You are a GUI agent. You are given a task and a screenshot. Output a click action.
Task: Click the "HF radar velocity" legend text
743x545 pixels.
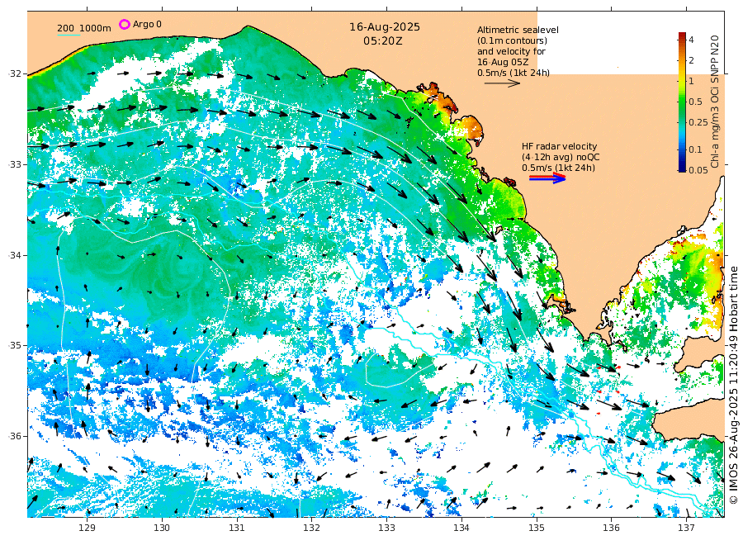coord(559,146)
